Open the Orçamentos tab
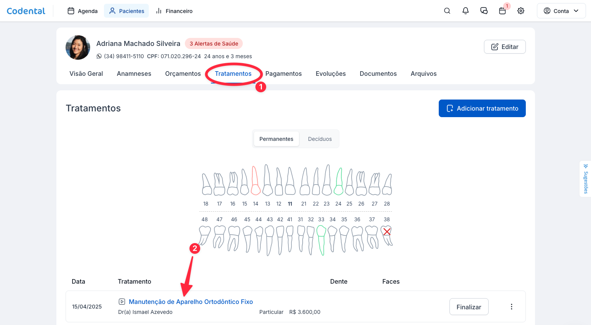 (183, 73)
